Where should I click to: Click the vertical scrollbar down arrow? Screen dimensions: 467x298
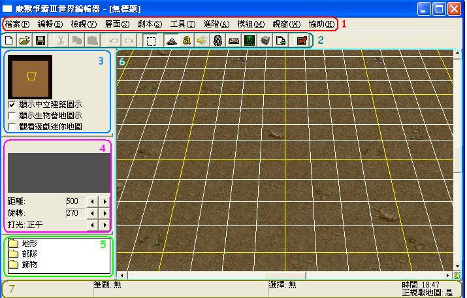pyautogui.click(x=457, y=266)
